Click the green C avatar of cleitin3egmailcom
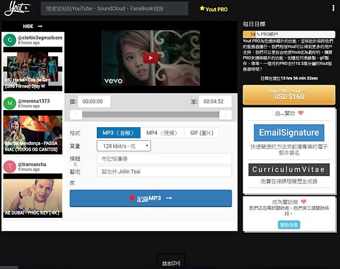 (10, 40)
